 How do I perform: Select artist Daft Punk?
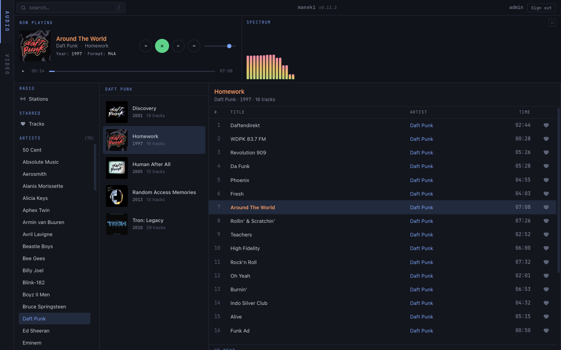pyautogui.click(x=55, y=319)
